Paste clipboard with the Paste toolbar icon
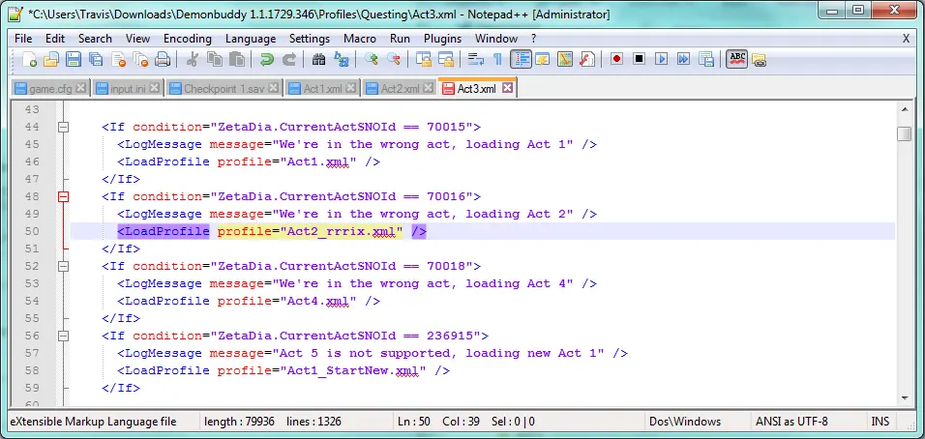 click(236, 59)
